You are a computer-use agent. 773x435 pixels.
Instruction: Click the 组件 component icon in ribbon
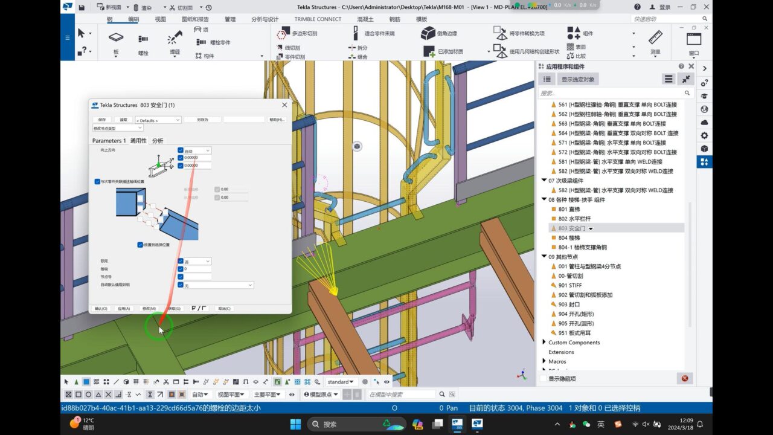[574, 33]
